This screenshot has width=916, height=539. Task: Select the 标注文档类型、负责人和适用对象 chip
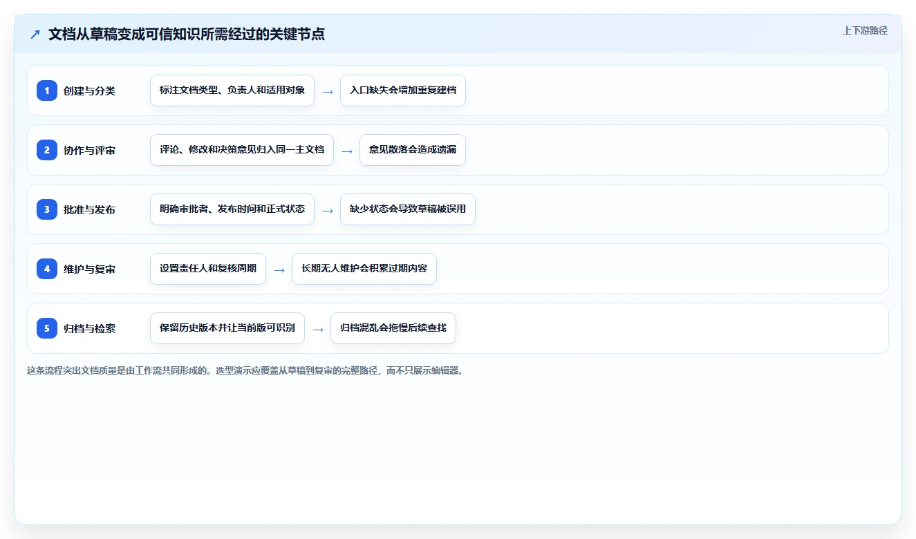point(232,91)
